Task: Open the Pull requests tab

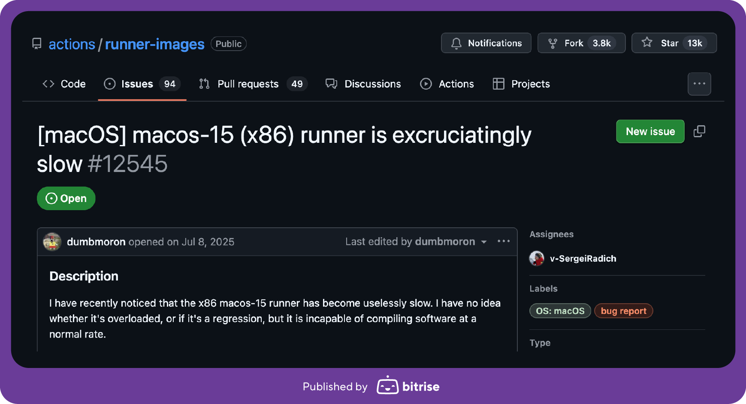Action: (253, 84)
